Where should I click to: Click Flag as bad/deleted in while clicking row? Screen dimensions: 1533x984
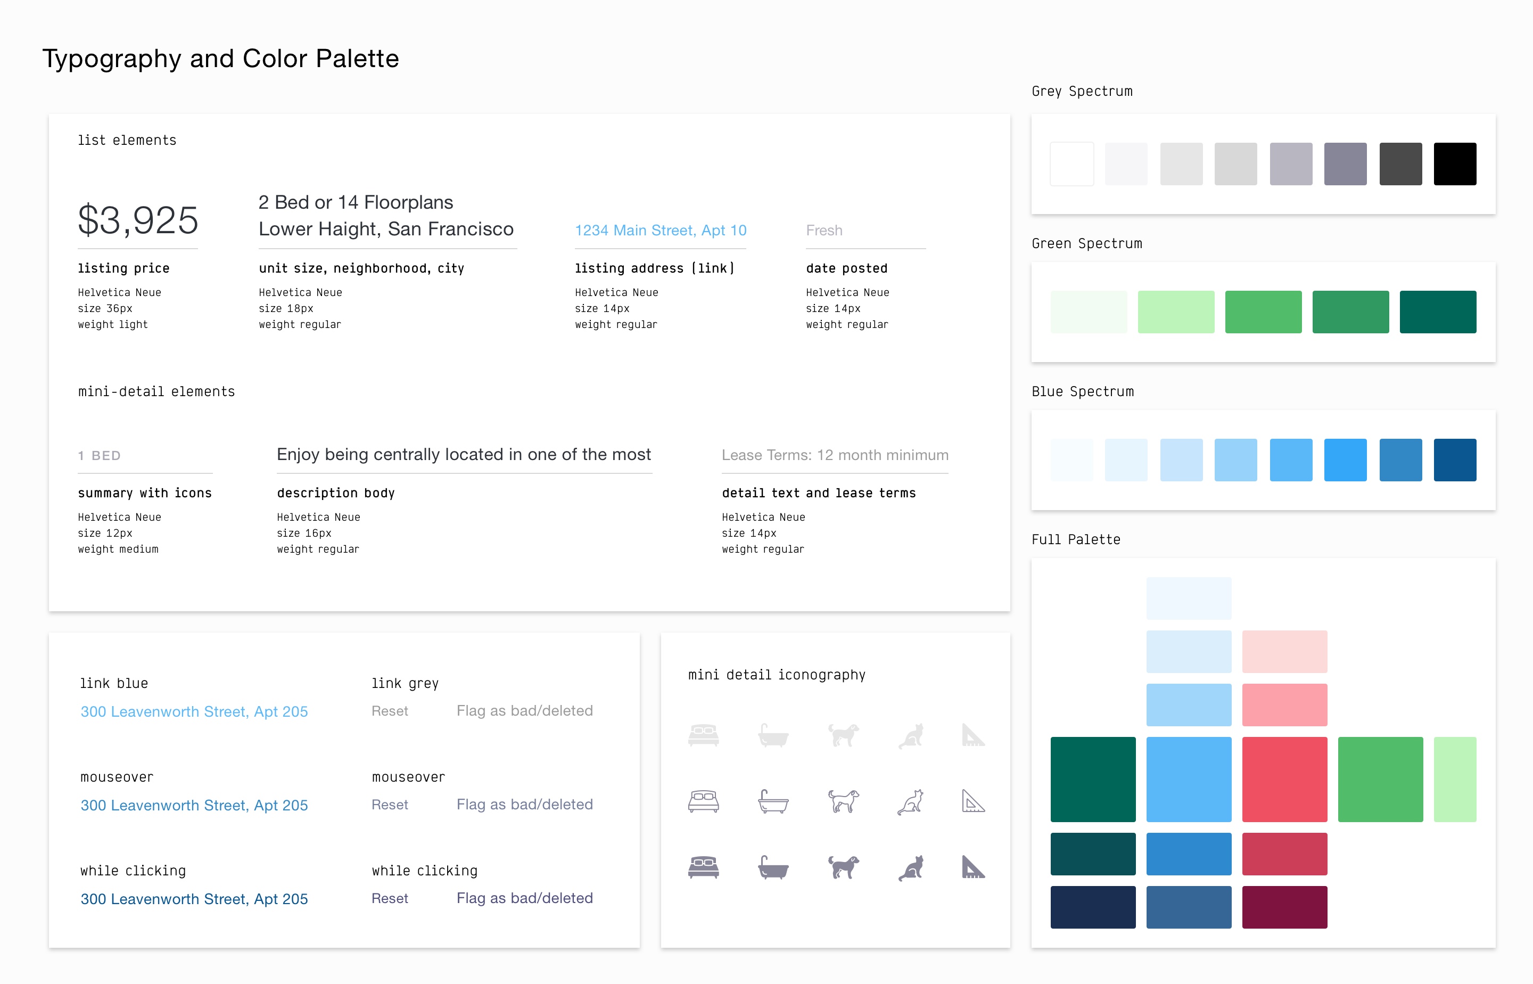[x=524, y=898]
